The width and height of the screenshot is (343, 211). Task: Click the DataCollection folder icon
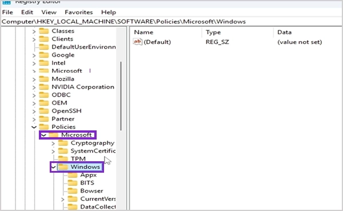[x=73, y=207]
